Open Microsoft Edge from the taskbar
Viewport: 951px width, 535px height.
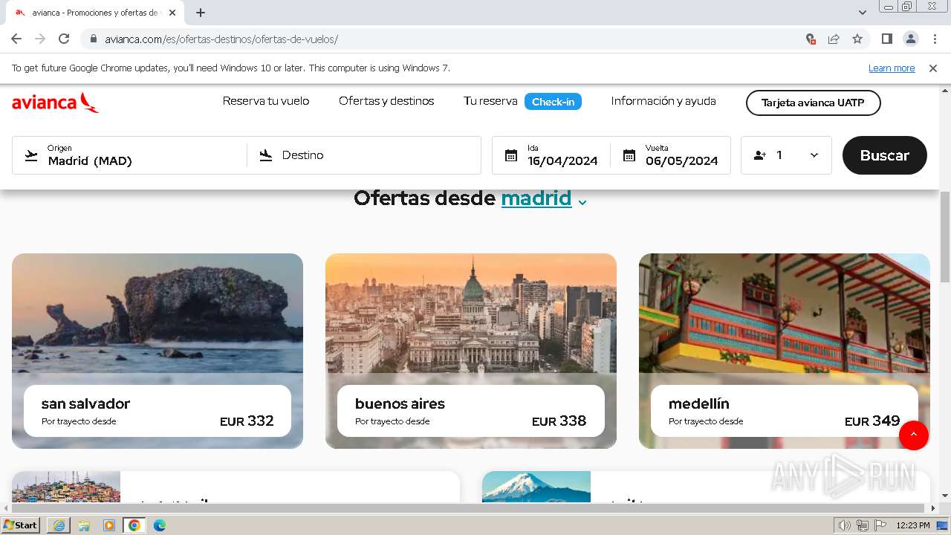pos(160,525)
